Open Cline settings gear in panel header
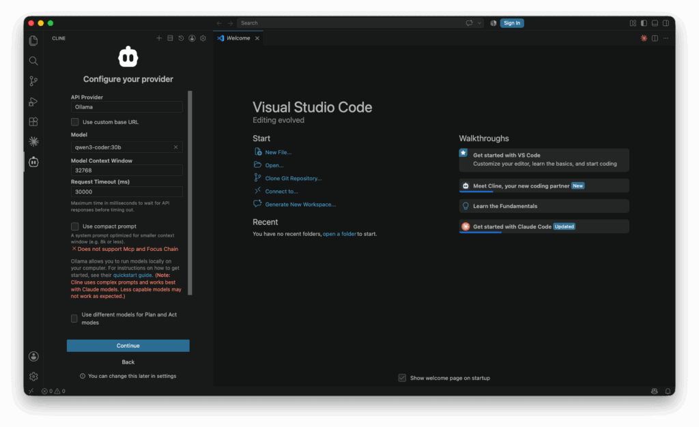The height and width of the screenshot is (427, 699). click(203, 38)
